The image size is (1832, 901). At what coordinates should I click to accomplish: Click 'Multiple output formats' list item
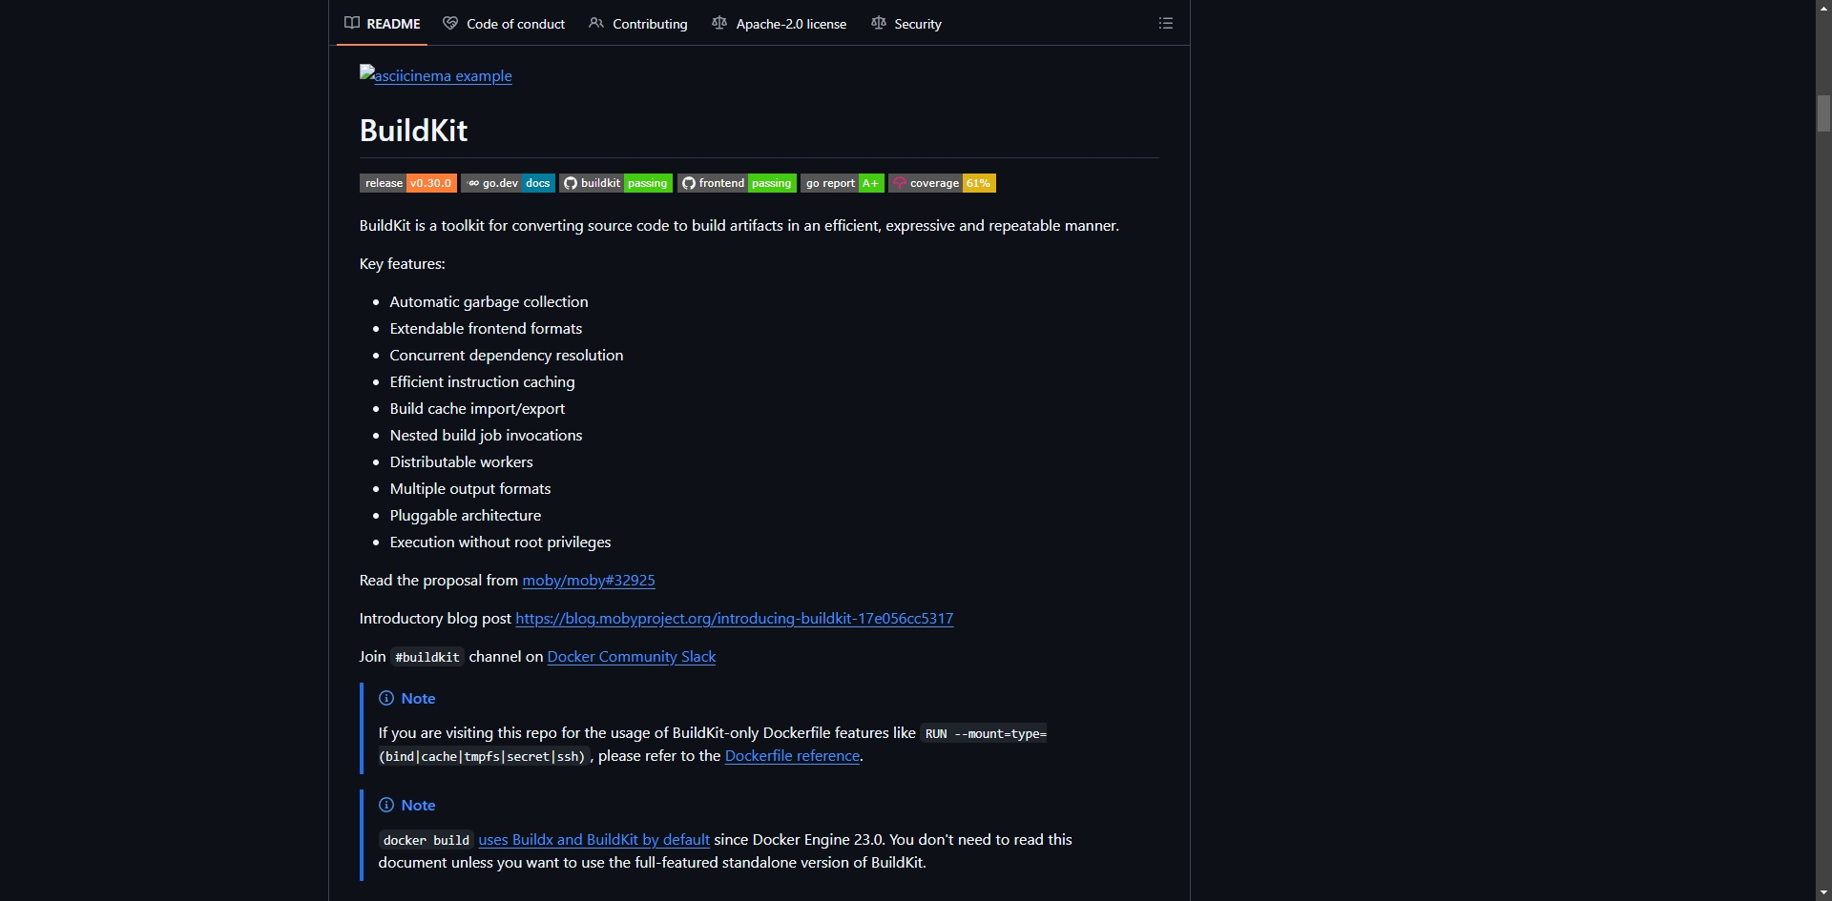coord(470,488)
